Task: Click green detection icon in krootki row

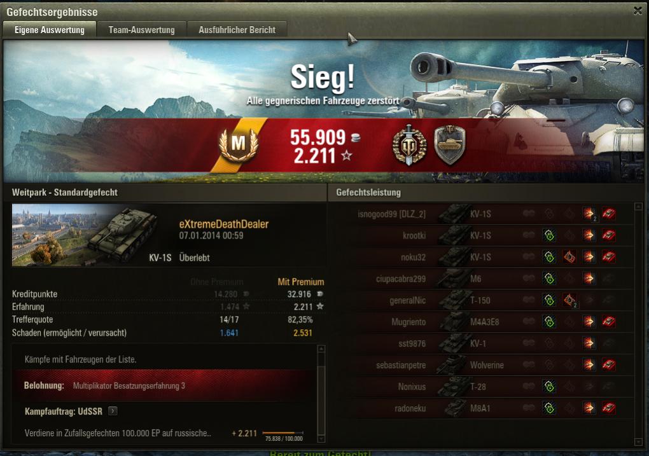Action: click(x=549, y=235)
